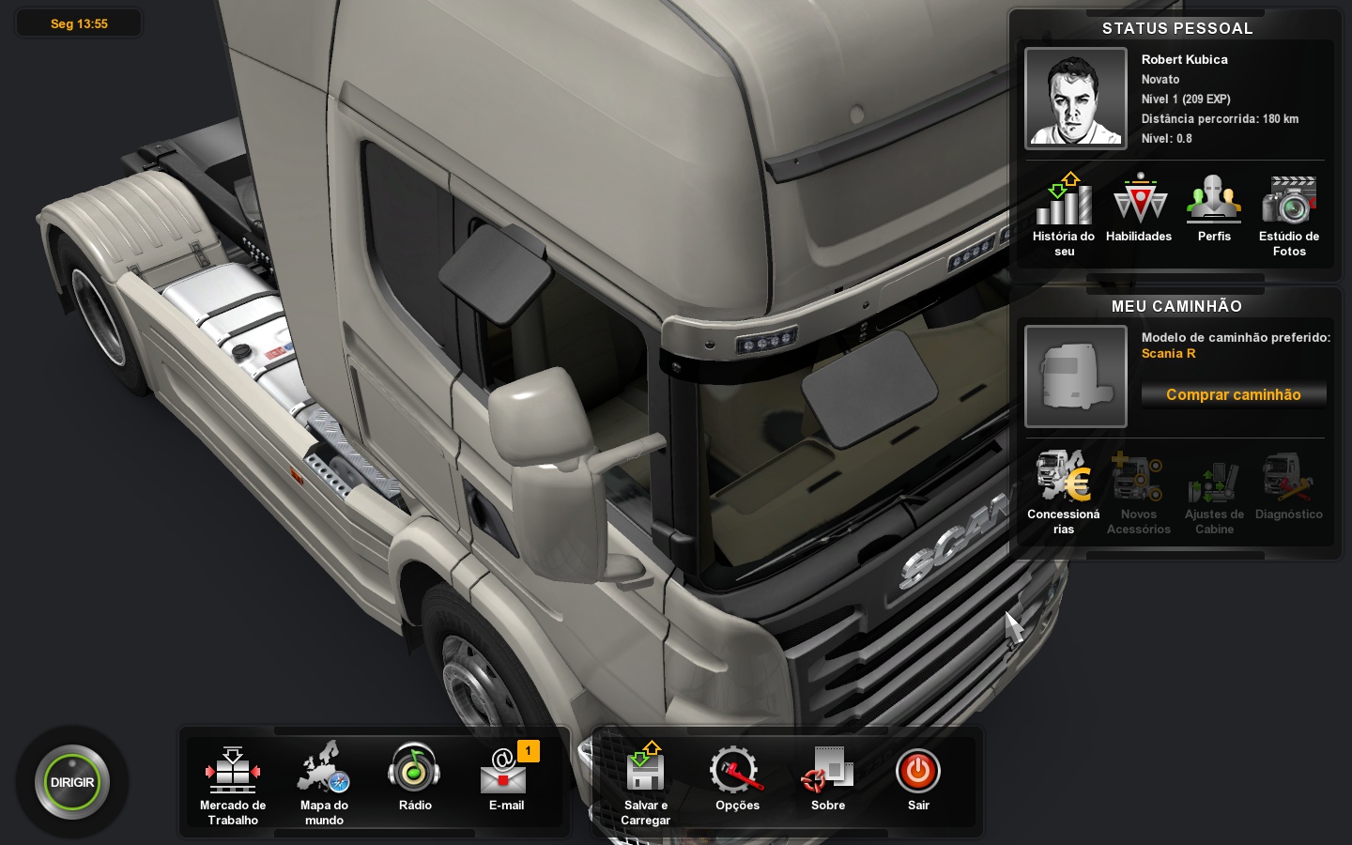The width and height of the screenshot is (1352, 845).
Task: Click Novos Acessórios icon
Action: point(1139,493)
